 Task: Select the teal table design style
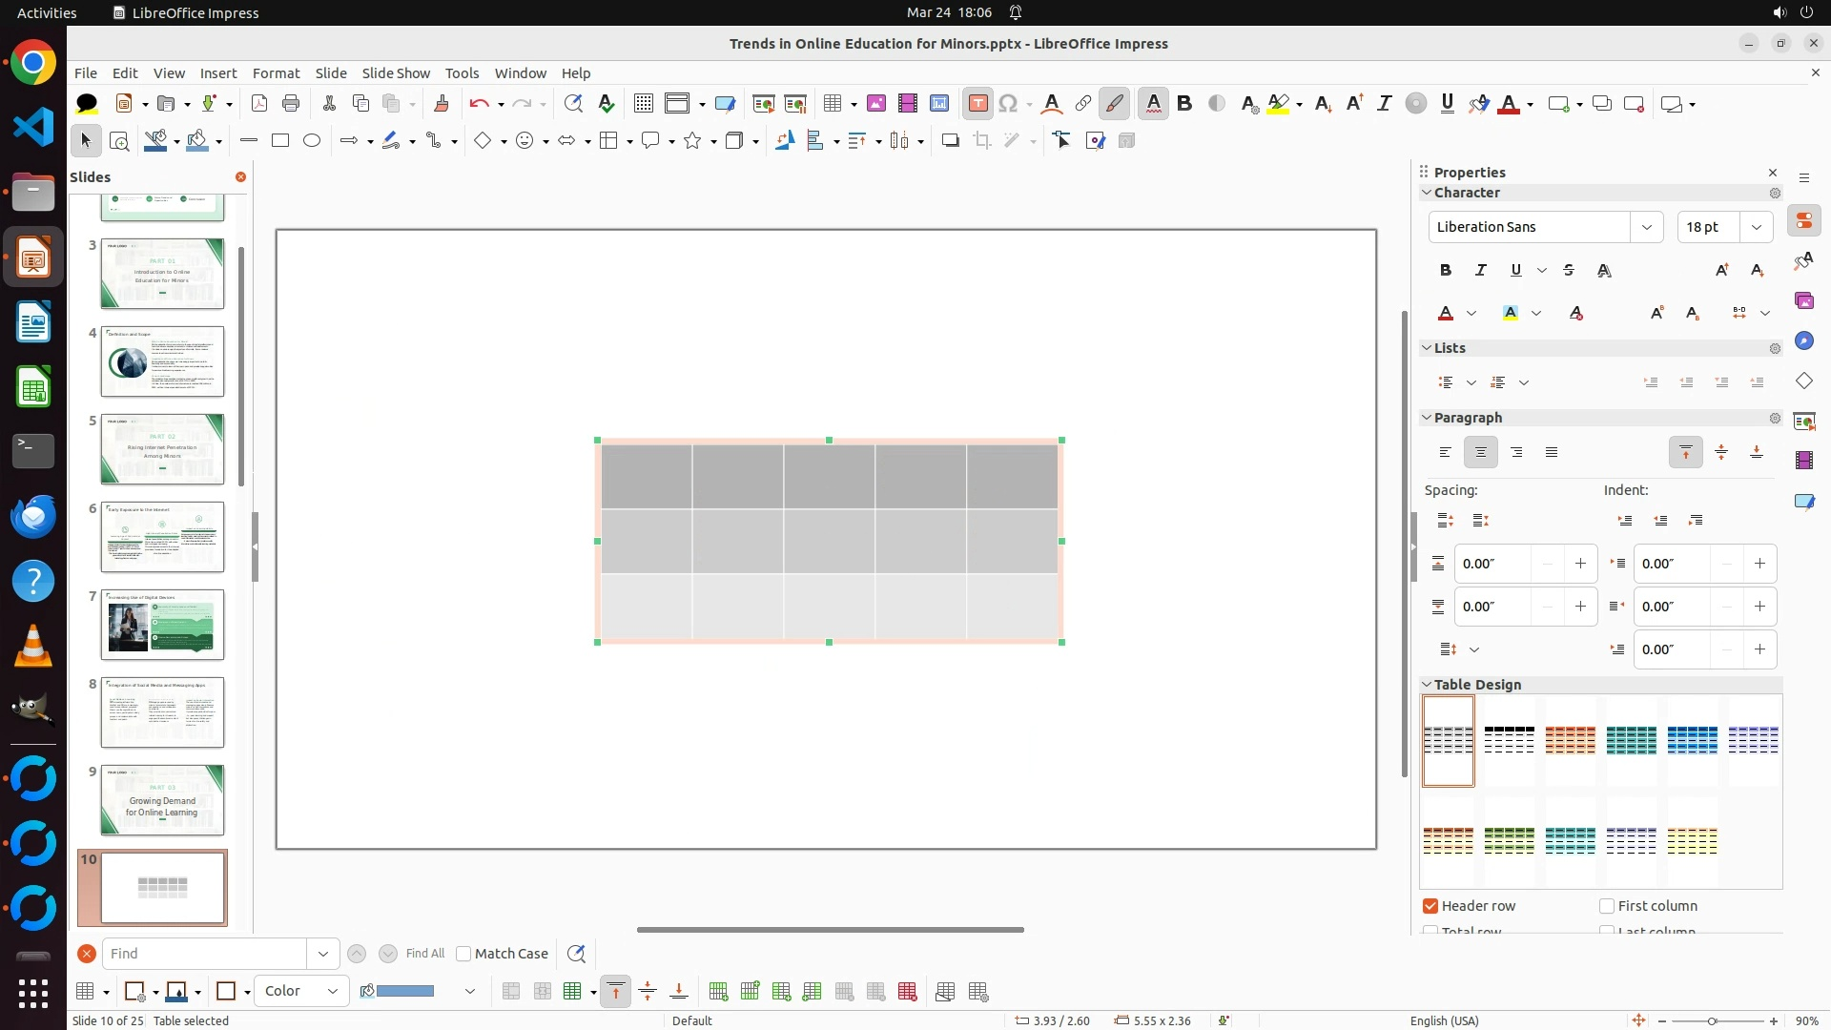tap(1631, 740)
